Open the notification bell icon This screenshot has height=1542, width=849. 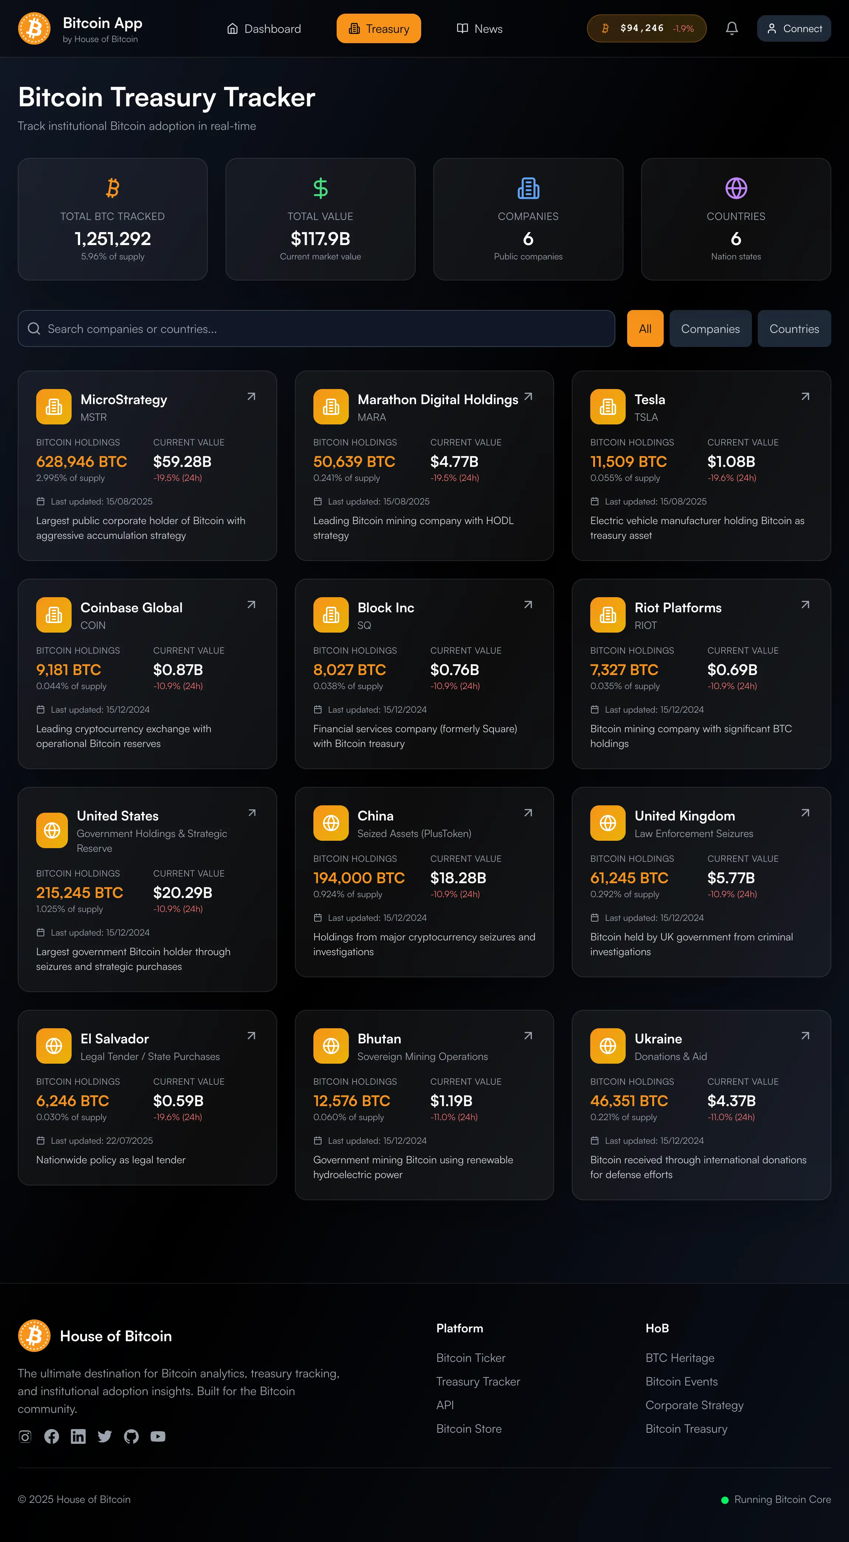pos(732,28)
